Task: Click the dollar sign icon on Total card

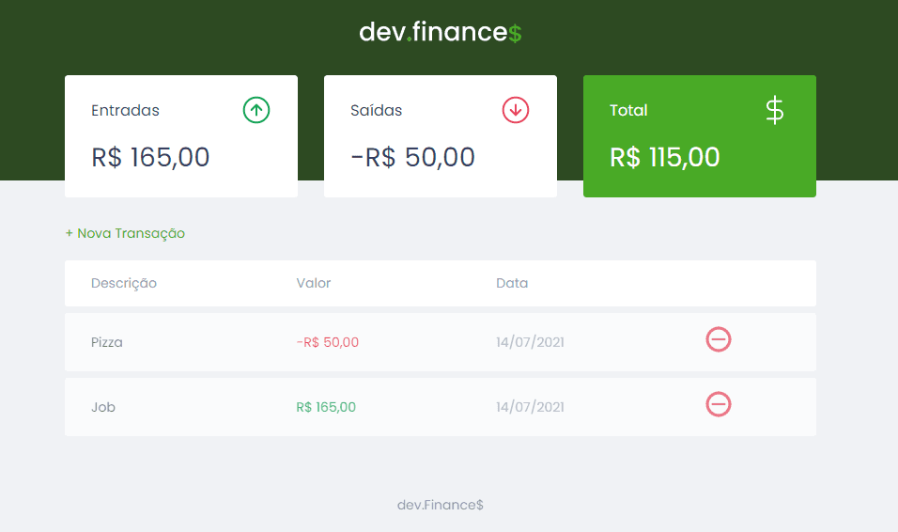Action: pyautogui.click(x=774, y=110)
